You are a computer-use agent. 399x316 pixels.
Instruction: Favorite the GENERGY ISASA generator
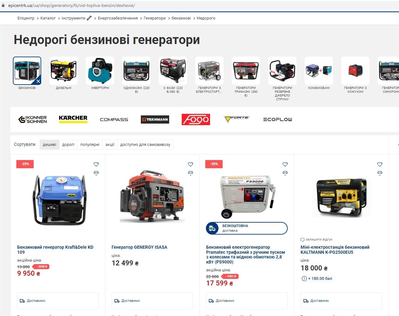tap(191, 164)
